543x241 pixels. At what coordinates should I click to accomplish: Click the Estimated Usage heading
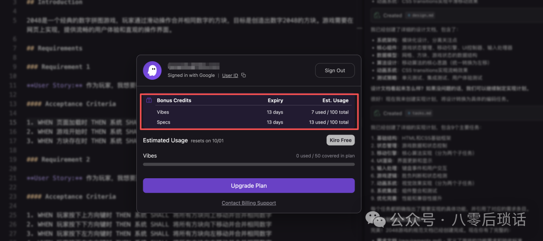pos(165,141)
